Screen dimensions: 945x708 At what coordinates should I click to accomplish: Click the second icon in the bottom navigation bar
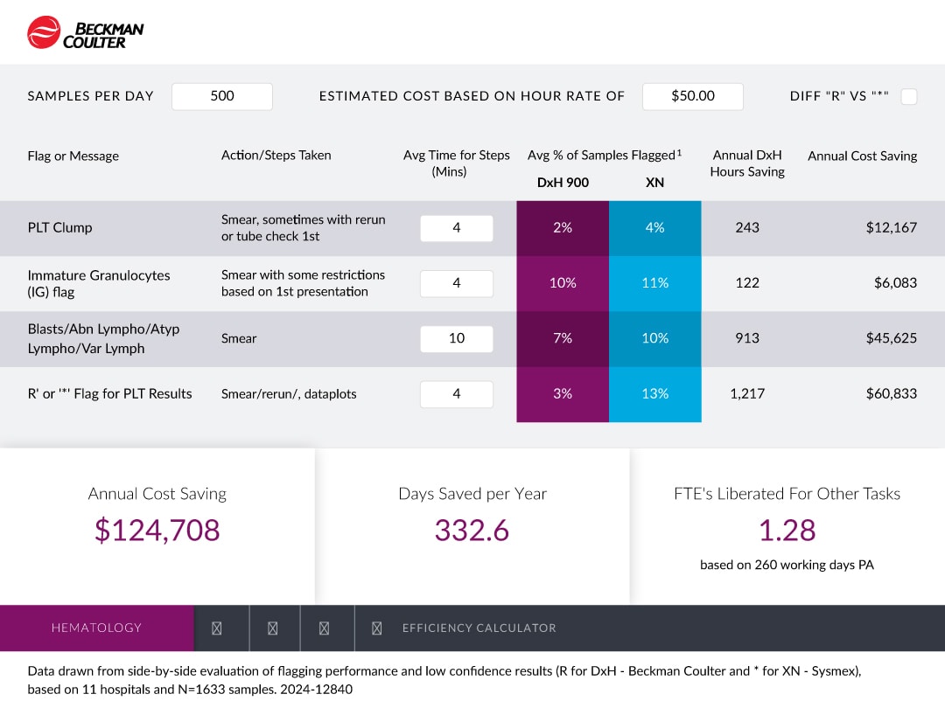coord(272,628)
